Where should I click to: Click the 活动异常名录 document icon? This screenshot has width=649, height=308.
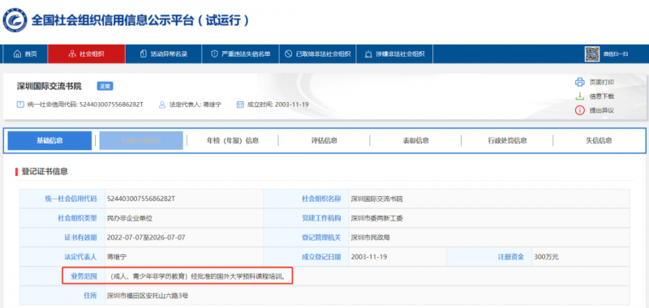[144, 53]
